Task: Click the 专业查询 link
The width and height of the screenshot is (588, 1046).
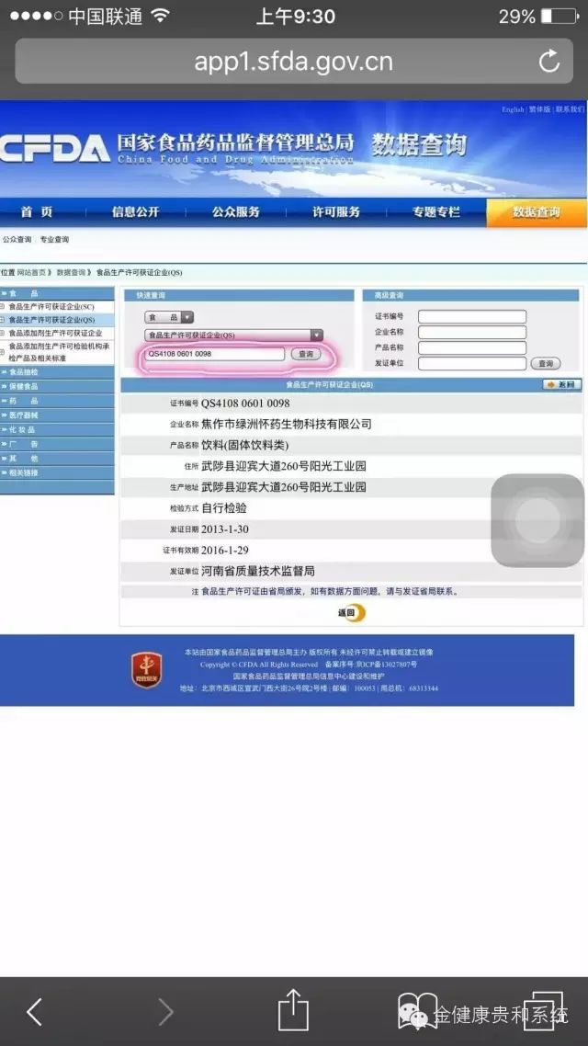Action: point(54,240)
